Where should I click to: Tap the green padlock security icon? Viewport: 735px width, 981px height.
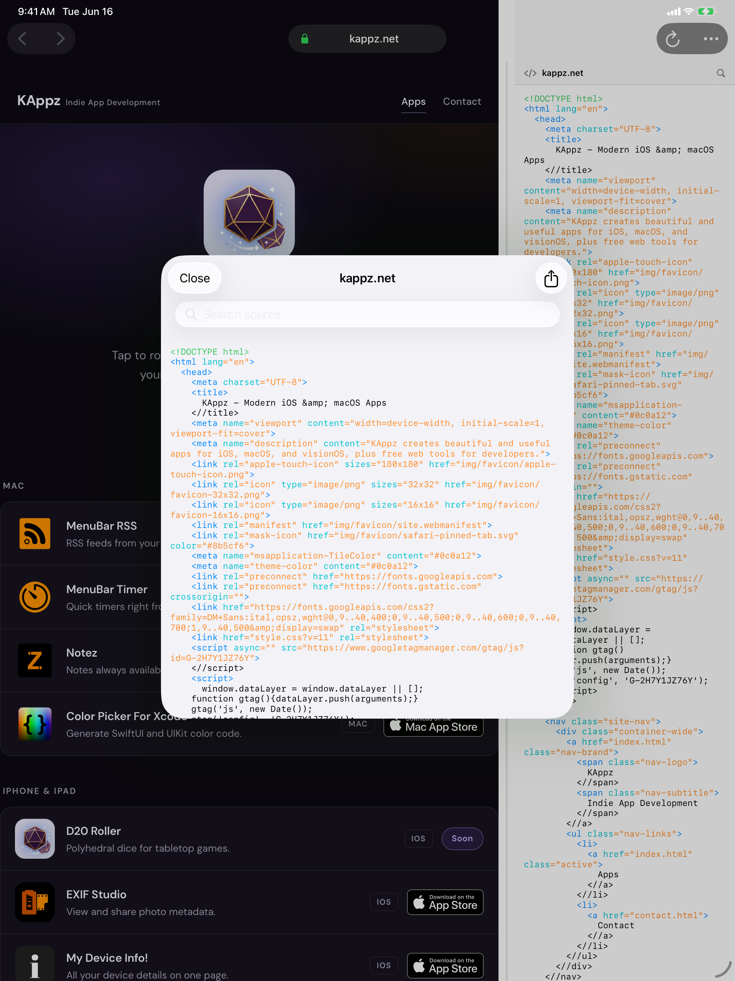pos(305,38)
